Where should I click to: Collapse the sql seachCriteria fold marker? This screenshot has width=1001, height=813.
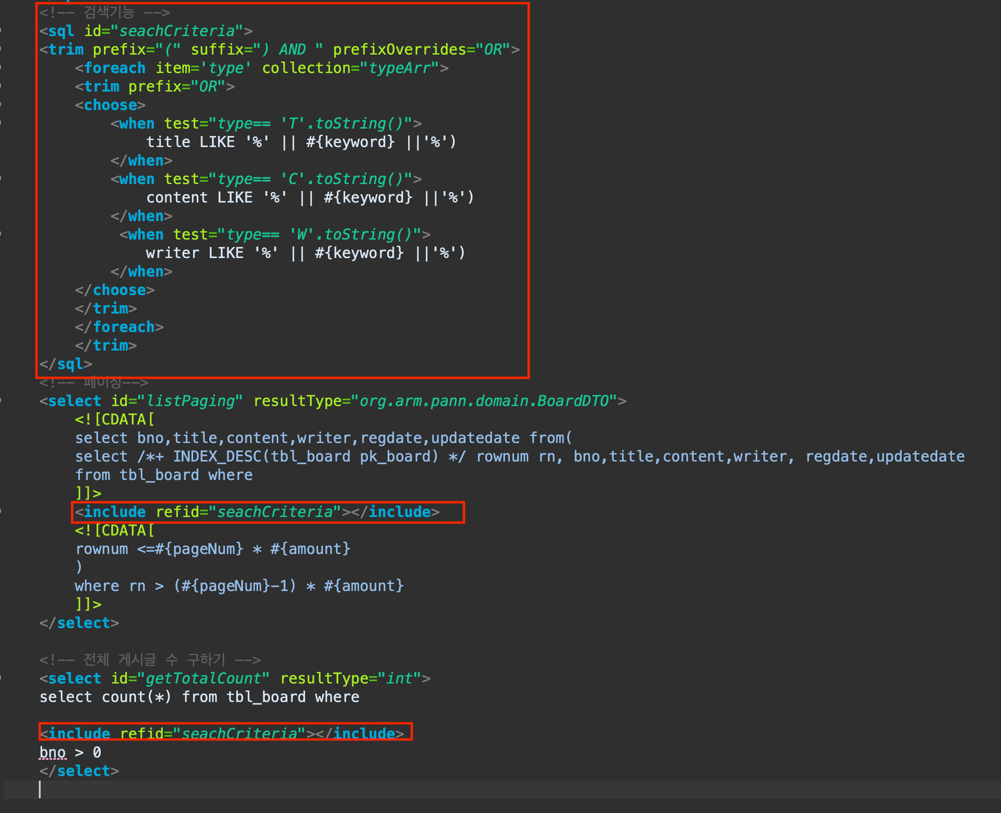coord(1,31)
